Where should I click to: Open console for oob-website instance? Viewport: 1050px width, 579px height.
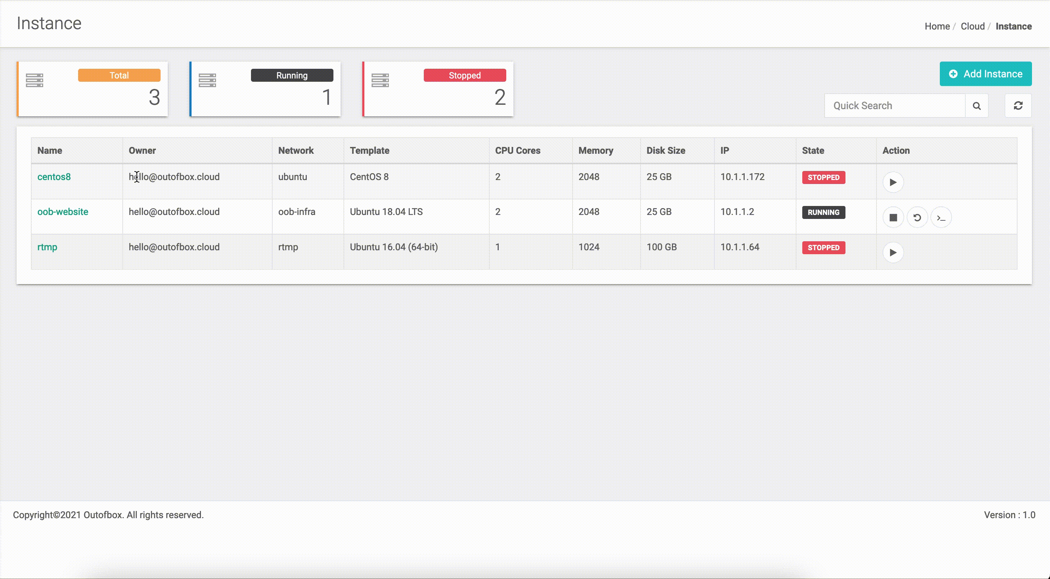(941, 217)
